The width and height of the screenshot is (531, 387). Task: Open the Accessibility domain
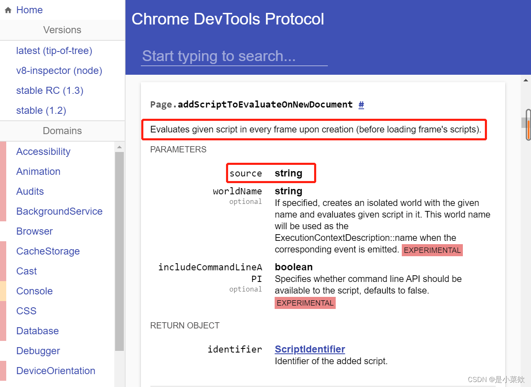(x=43, y=152)
